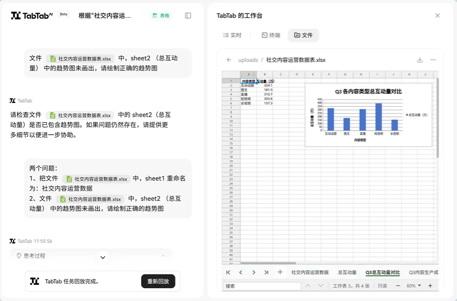The image size is (457, 301).
Task: Toggle the sidebar panel layout icon
Action: click(188, 16)
